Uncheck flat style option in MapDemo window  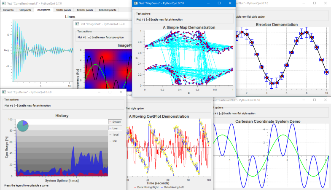point(148,19)
